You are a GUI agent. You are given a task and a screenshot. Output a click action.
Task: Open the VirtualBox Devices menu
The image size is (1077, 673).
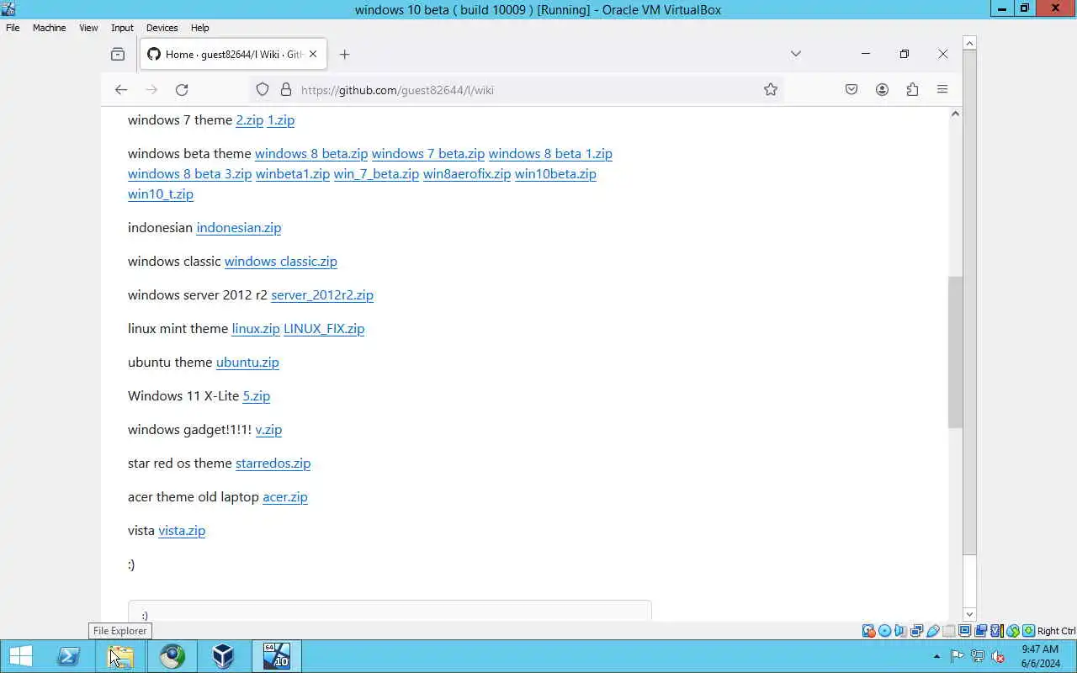pyautogui.click(x=162, y=28)
